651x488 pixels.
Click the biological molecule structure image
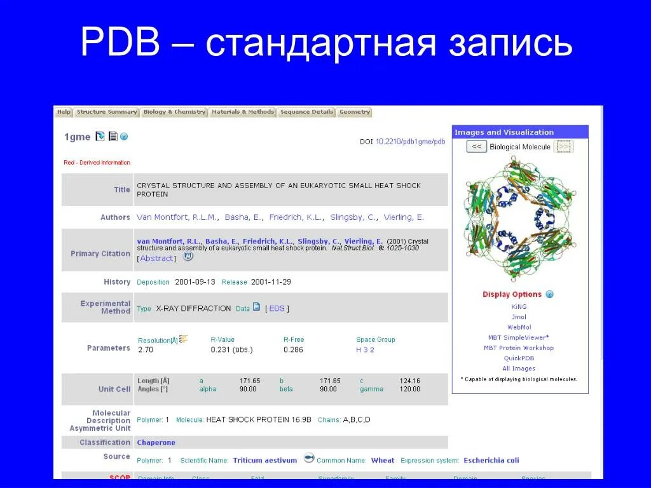point(520,219)
